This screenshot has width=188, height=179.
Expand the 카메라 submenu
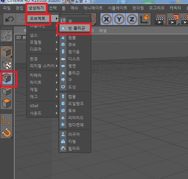(43, 75)
